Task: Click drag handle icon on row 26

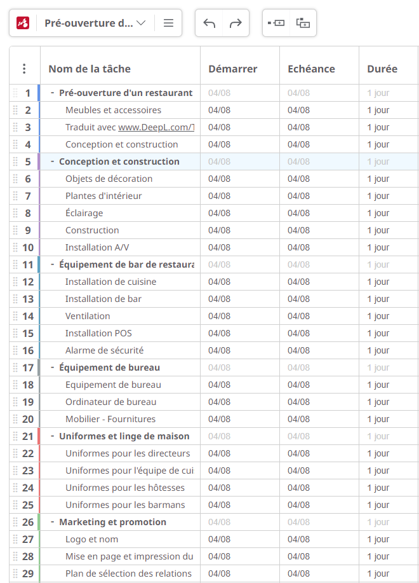Action: click(x=15, y=523)
